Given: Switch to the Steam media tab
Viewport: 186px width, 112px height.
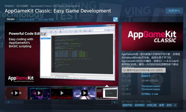Looking at the screenshot, I should click(x=11, y=19).
